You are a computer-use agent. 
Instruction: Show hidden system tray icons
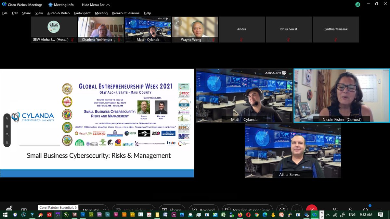coord(328,215)
